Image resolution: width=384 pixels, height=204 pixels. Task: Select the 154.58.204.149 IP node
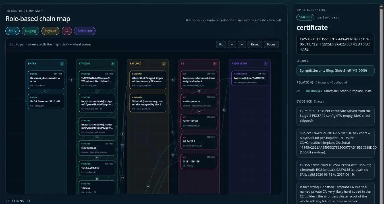point(97,168)
